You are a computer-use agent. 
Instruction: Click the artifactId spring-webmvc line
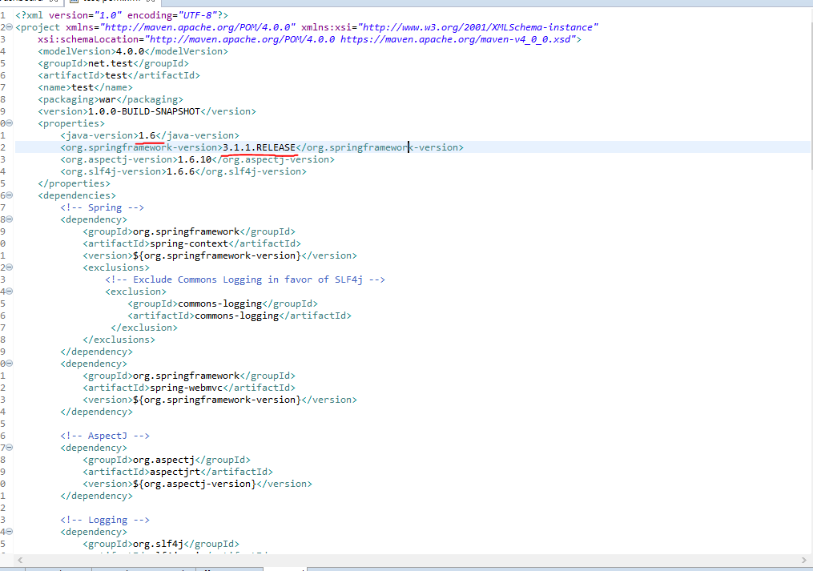pyautogui.click(x=189, y=388)
